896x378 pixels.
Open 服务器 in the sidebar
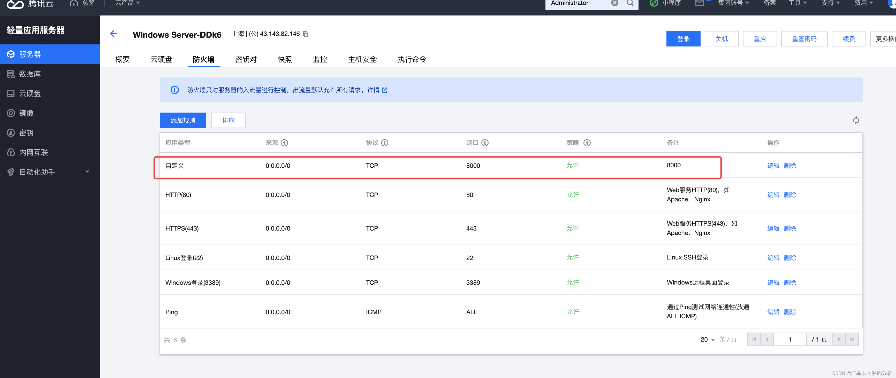50,54
